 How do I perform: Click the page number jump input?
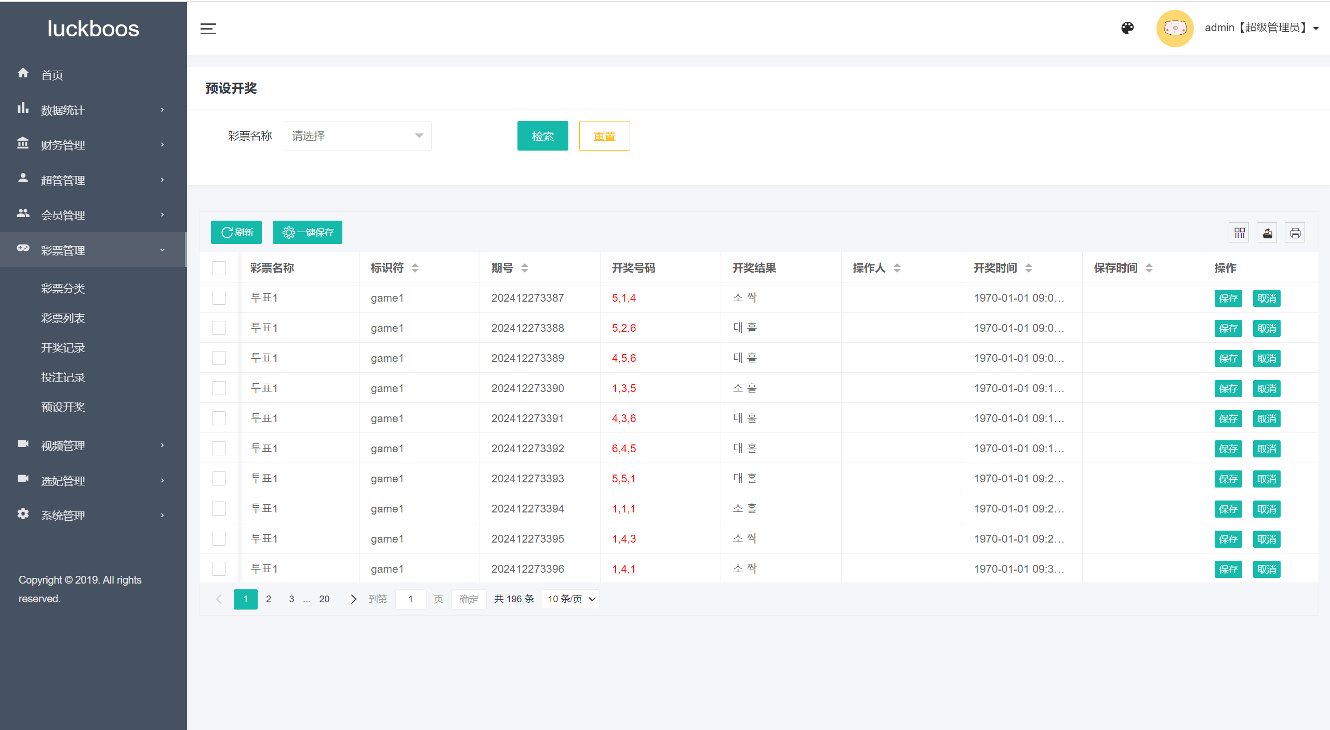410,599
